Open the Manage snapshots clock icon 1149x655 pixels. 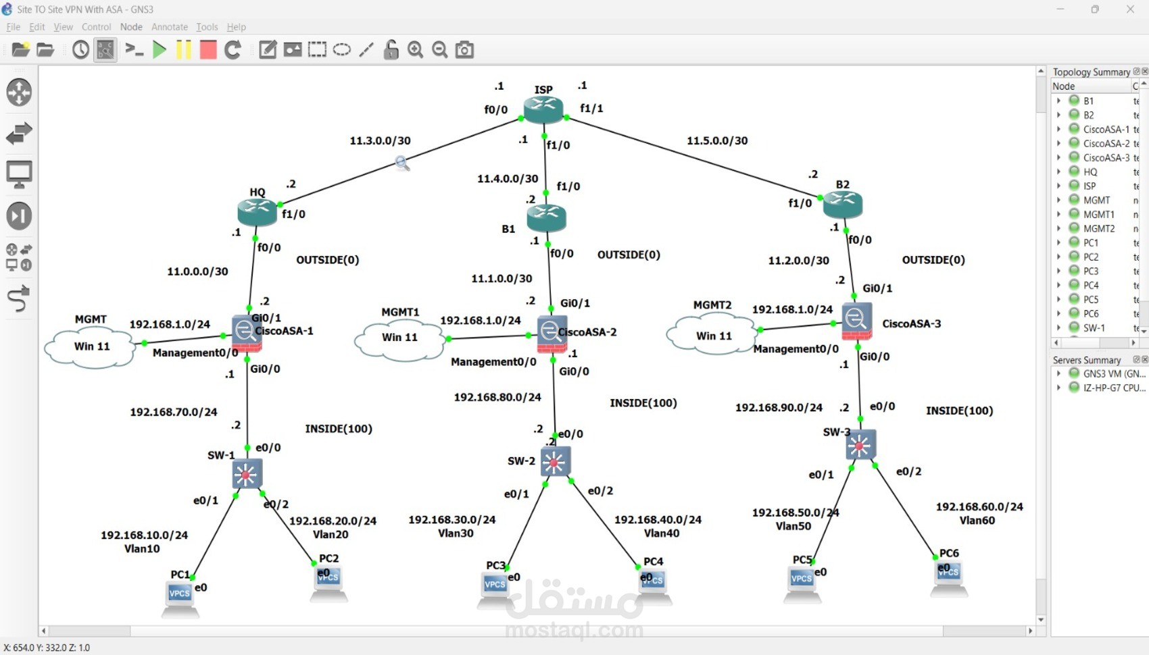(x=80, y=50)
